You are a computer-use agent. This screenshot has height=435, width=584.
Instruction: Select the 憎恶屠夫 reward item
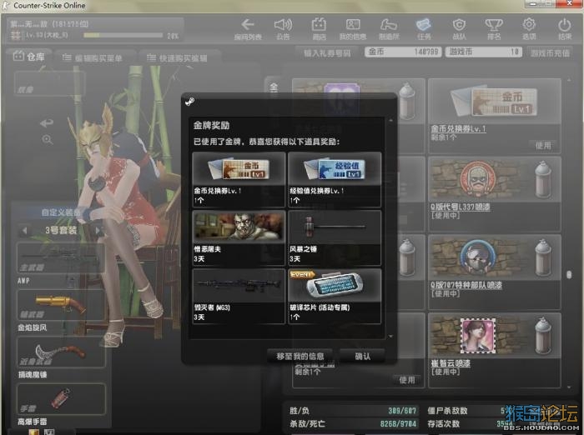pyautogui.click(x=239, y=237)
